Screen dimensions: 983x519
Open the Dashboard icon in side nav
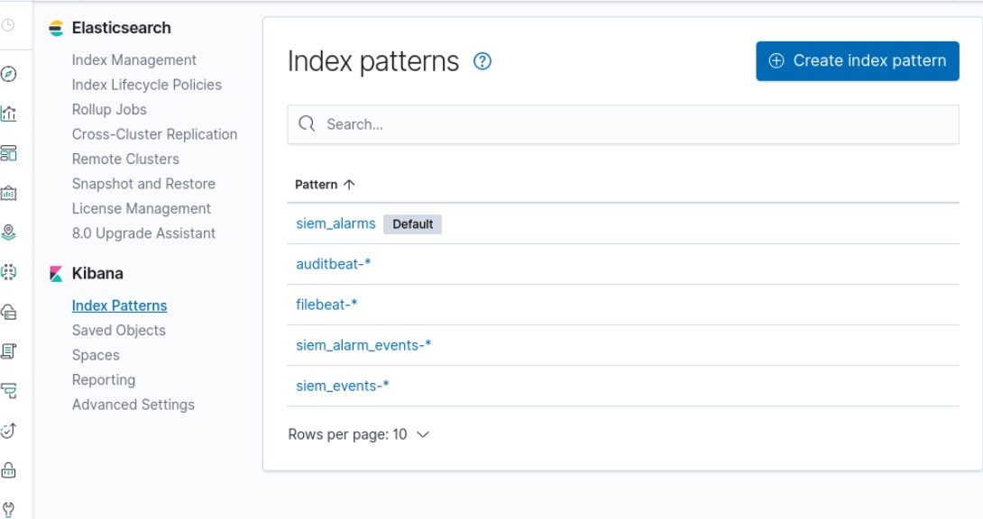8,153
